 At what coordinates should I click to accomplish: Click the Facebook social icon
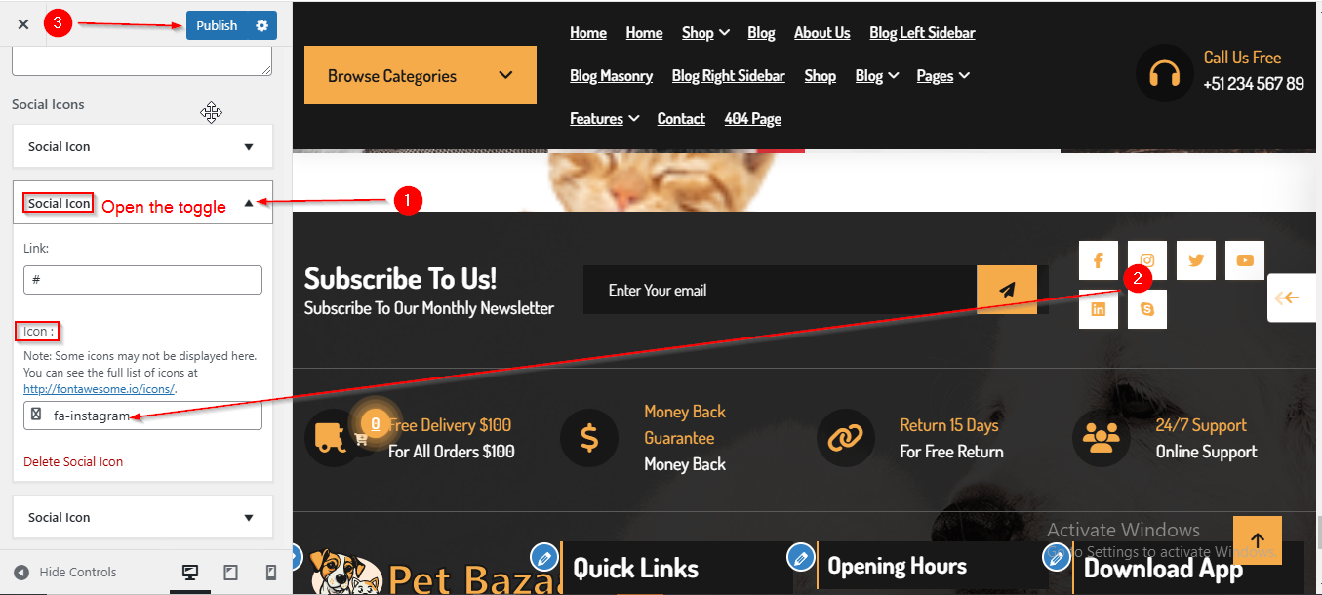click(x=1098, y=260)
